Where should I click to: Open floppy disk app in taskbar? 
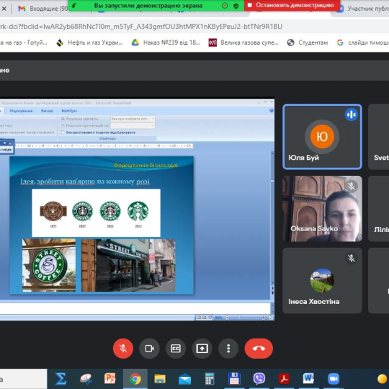[x=234, y=379]
